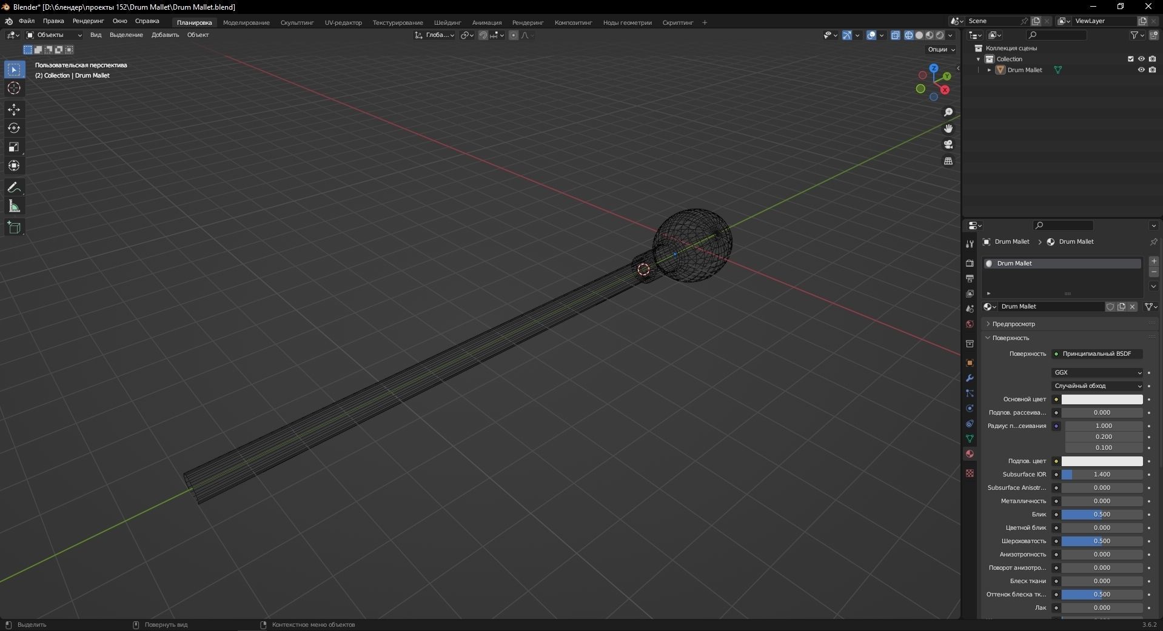Open the 'Правка' menu
The width and height of the screenshot is (1163, 631).
[x=53, y=21]
